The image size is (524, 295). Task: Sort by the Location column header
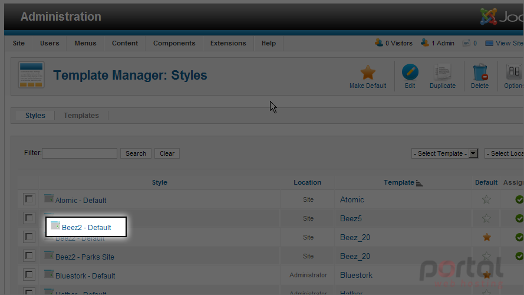308,182
